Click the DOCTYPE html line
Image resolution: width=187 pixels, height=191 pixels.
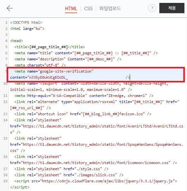(x=26, y=22)
